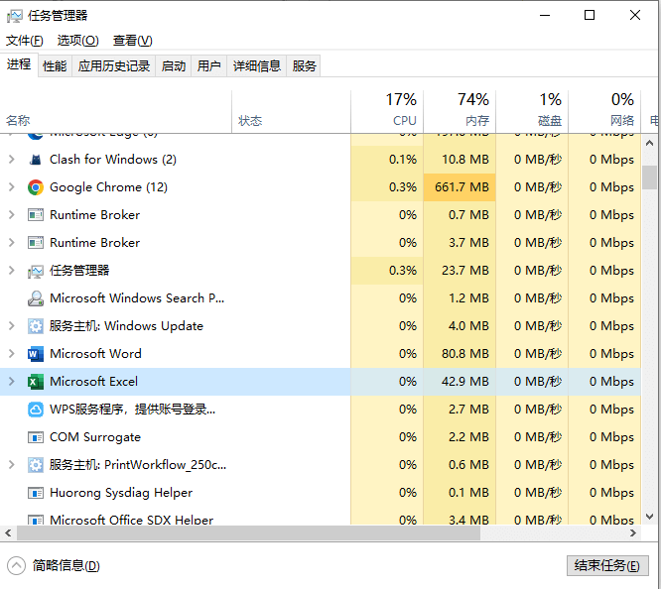Select the Google Chrome 661.7 MB memory cell
The height and width of the screenshot is (589, 661).
pos(460,187)
